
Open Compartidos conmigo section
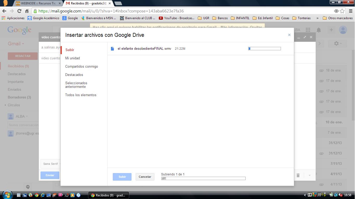click(82, 66)
